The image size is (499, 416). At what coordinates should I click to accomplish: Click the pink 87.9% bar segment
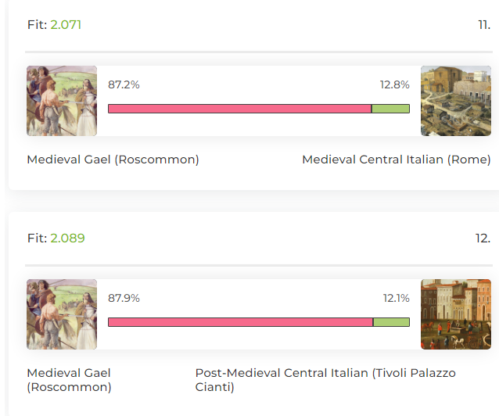click(x=241, y=322)
